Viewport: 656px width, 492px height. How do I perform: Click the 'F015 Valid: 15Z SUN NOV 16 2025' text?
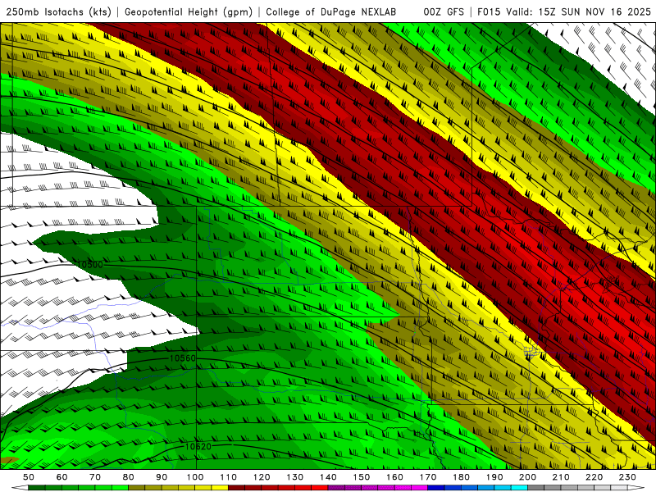coord(564,11)
